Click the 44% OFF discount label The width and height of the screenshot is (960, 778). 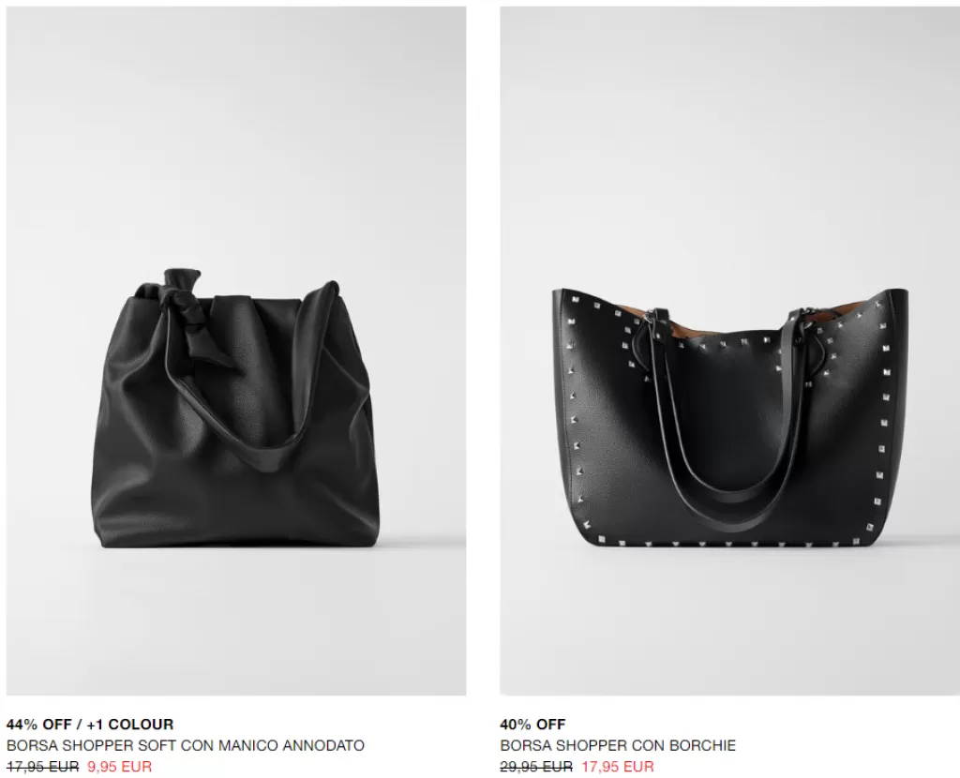pos(39,725)
